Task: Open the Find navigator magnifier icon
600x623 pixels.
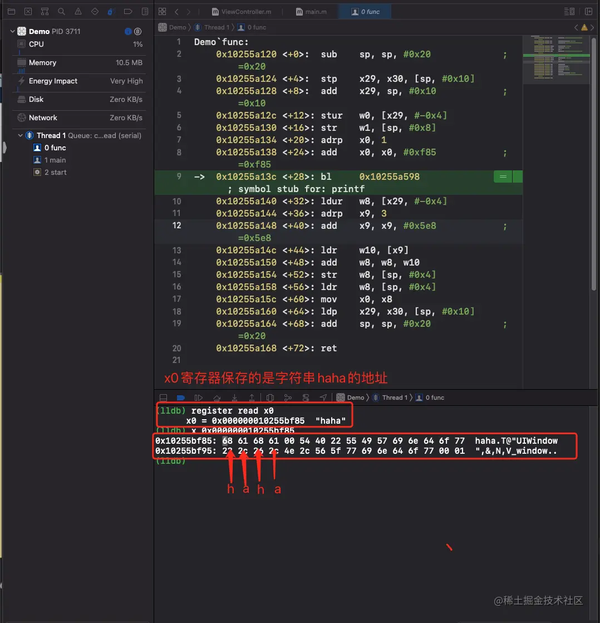Action: click(x=62, y=12)
